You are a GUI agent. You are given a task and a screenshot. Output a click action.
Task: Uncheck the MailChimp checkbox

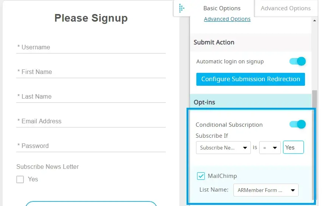(x=201, y=176)
